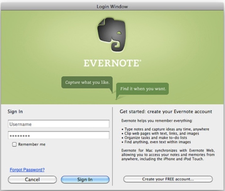Image resolution: width=225 pixels, height=191 pixels.
Task: Click 'Find anything, even text within images' bullet
Action: (156, 142)
